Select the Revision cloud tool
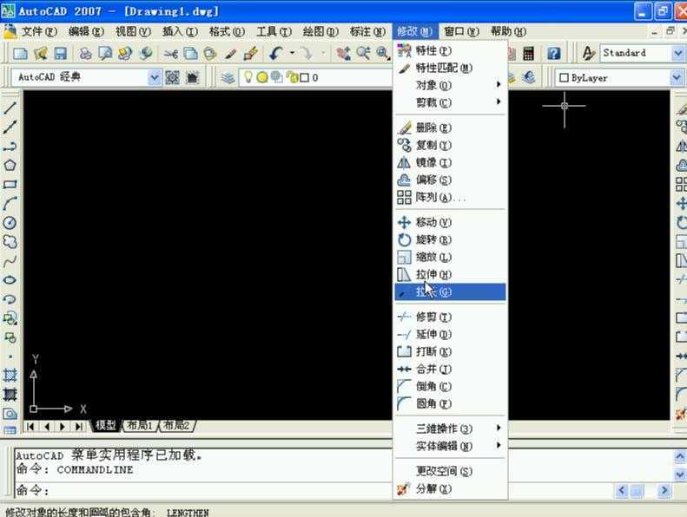 (10, 242)
